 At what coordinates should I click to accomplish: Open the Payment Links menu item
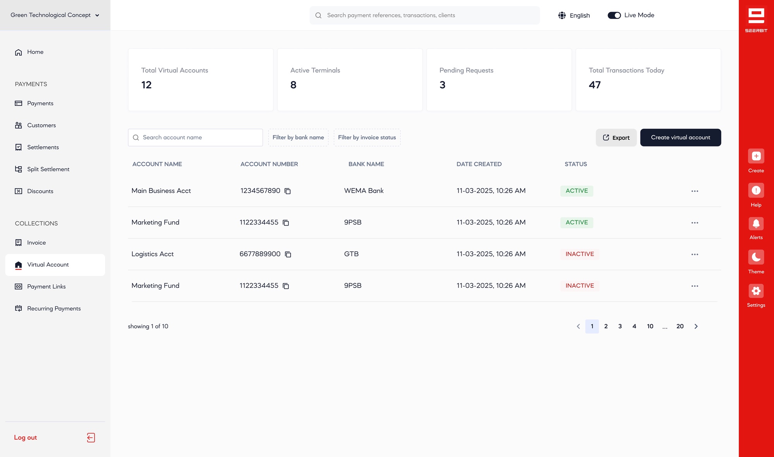[46, 287]
